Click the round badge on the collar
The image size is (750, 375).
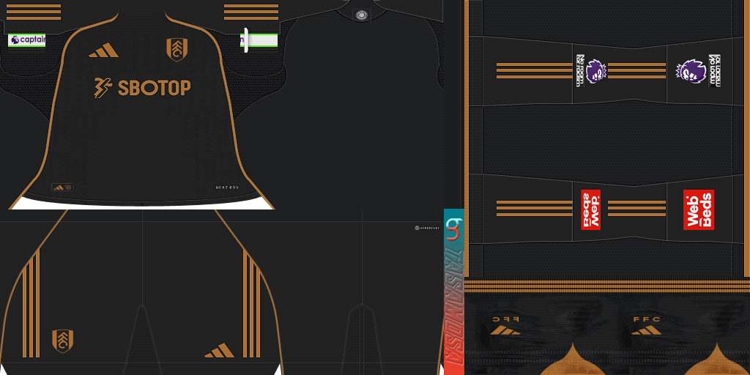tap(361, 15)
